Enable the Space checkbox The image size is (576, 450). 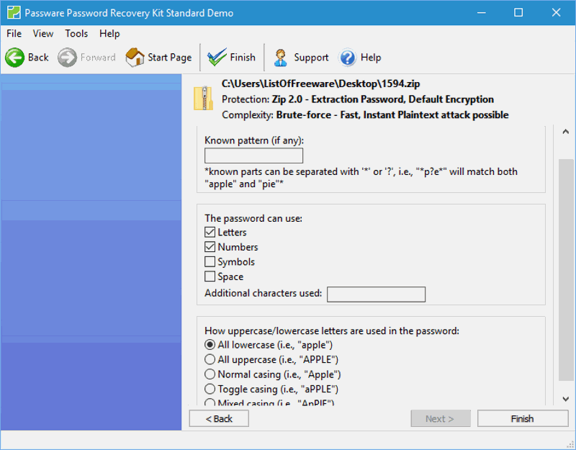point(210,276)
